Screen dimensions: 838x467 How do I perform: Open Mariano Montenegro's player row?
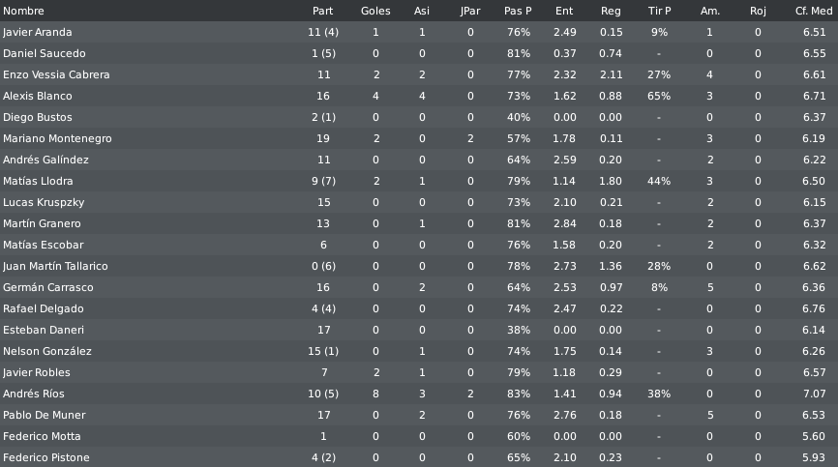coord(419,138)
